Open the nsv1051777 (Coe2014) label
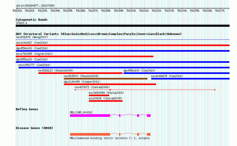Image resolution: width=237 pixels, height=146 pixels. (x=34, y=65)
